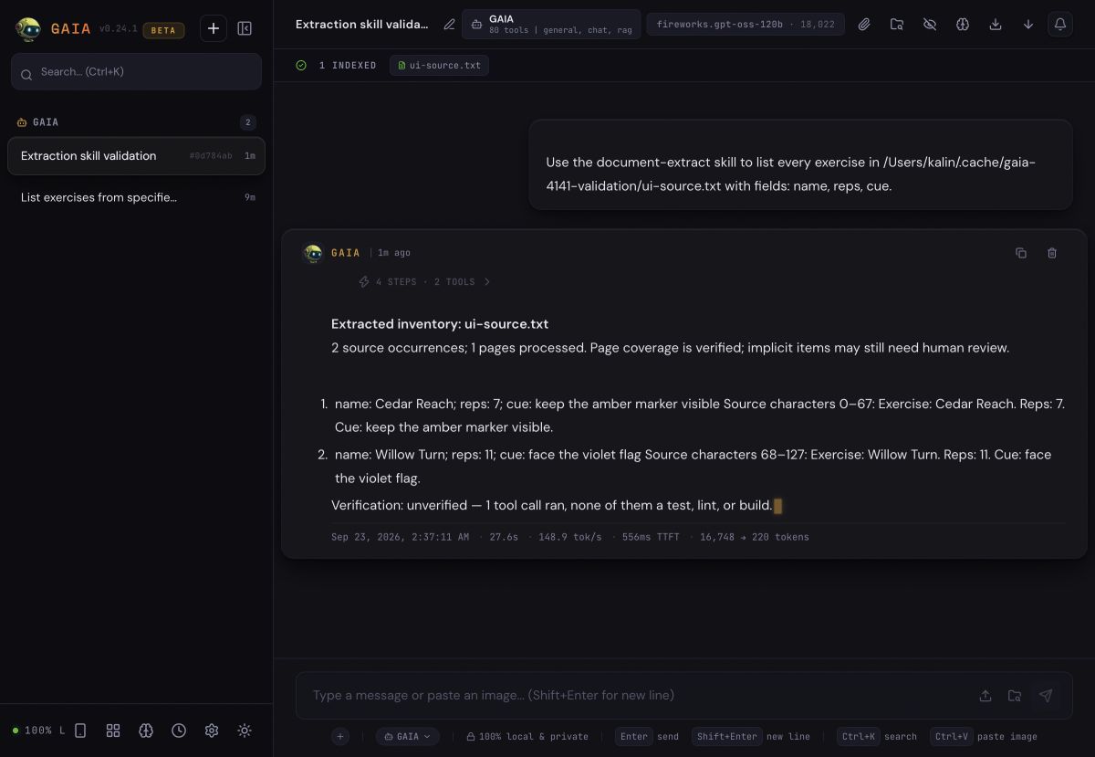
Task: Click into the message input box
Action: [639, 696]
